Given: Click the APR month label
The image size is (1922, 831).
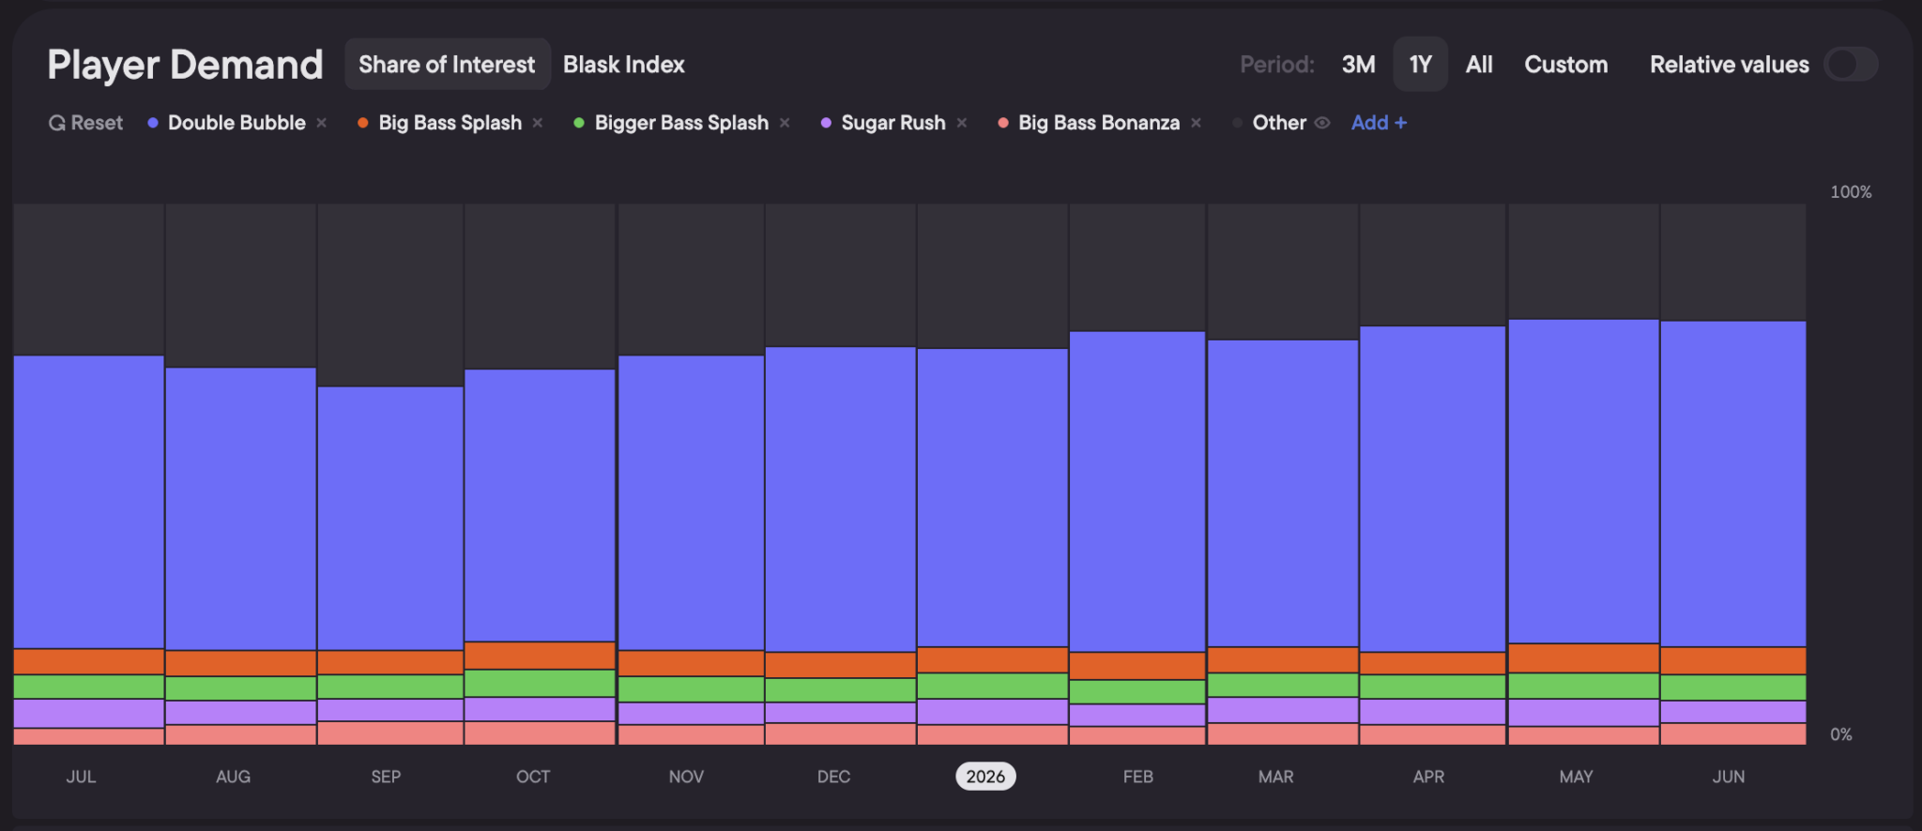Looking at the screenshot, I should 1428,777.
